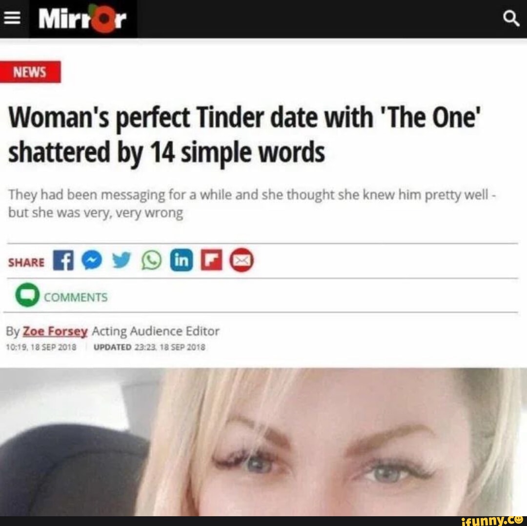
Task: Share via Facebook Messenger icon
Action: point(92,260)
